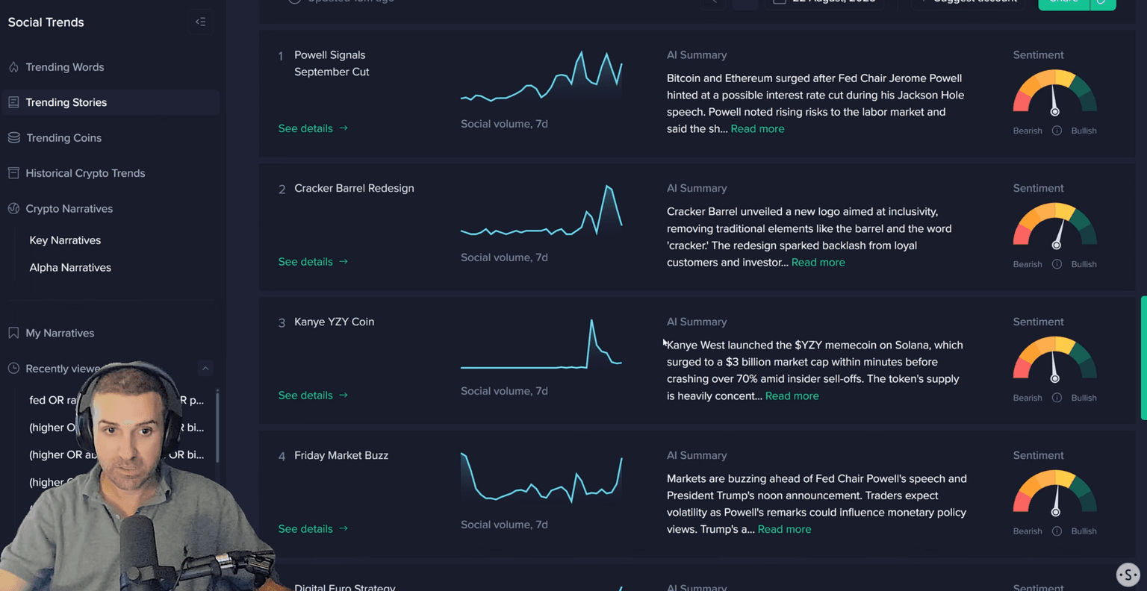1147x591 pixels.
Task: Expand Read more on Cracker Barrel summary
Action: 818,263
